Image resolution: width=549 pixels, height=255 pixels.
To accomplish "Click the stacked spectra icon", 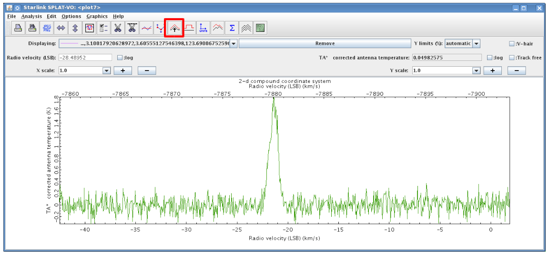I will tap(246, 28).
